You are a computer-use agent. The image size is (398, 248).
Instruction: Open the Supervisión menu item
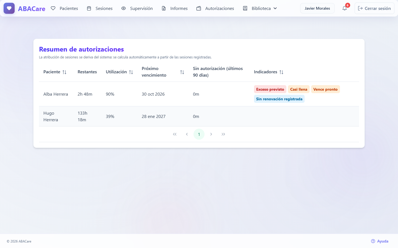coord(137,8)
